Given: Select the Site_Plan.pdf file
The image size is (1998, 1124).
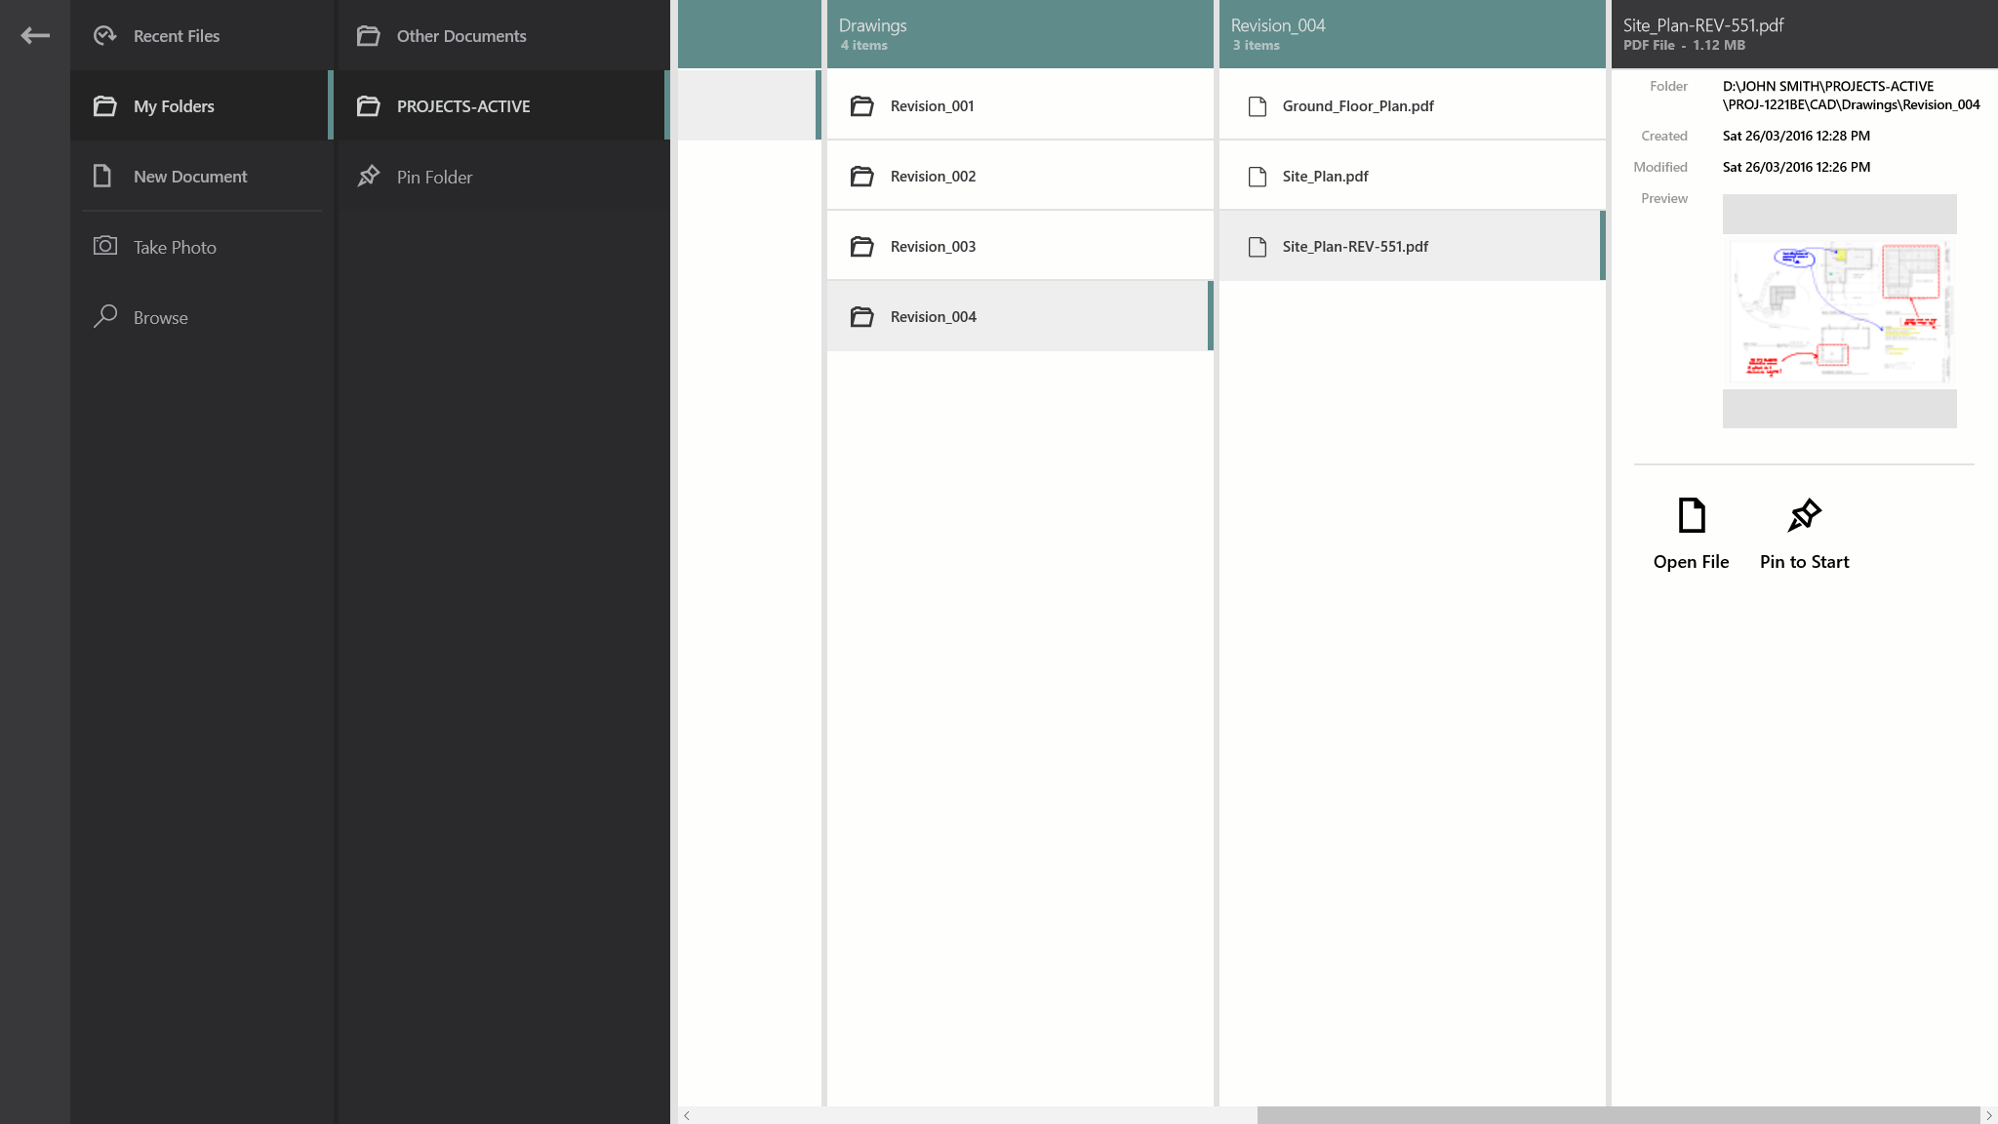Looking at the screenshot, I should [x=1325, y=177].
